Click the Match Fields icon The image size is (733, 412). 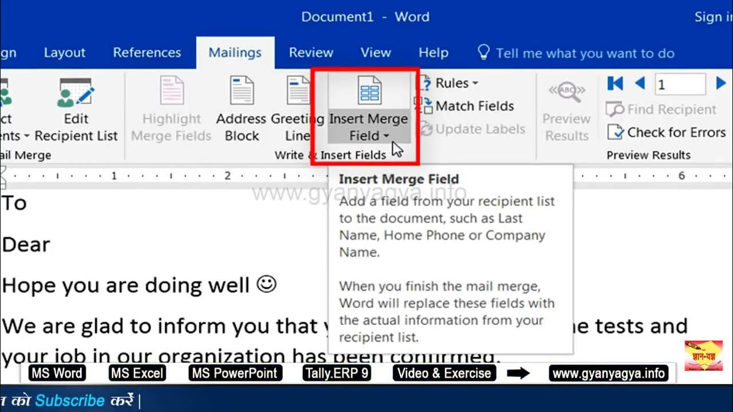tap(423, 106)
